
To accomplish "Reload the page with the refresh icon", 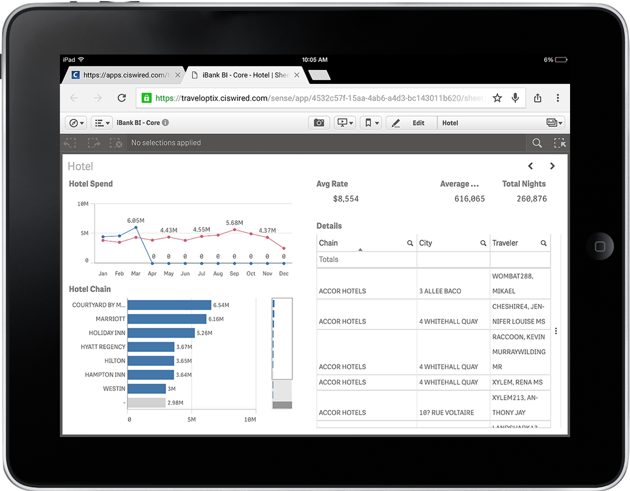I will point(122,98).
